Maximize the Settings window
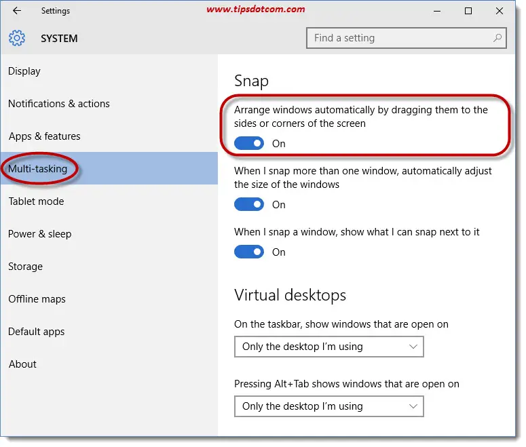Image resolution: width=526 pixels, height=447 pixels. (x=468, y=11)
